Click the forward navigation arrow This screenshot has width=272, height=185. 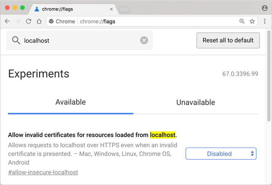[x=18, y=22]
